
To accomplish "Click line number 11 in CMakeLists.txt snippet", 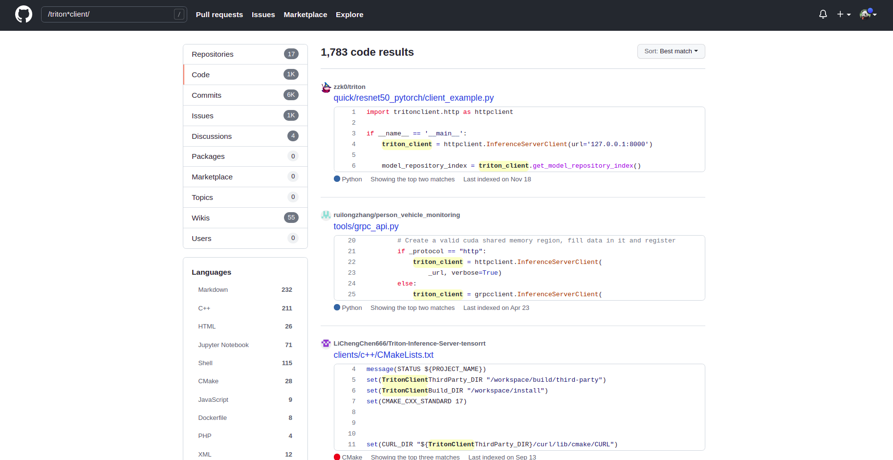I will pos(352,444).
